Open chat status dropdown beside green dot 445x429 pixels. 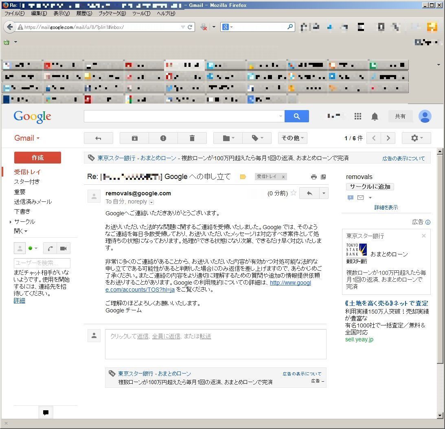click(x=36, y=248)
